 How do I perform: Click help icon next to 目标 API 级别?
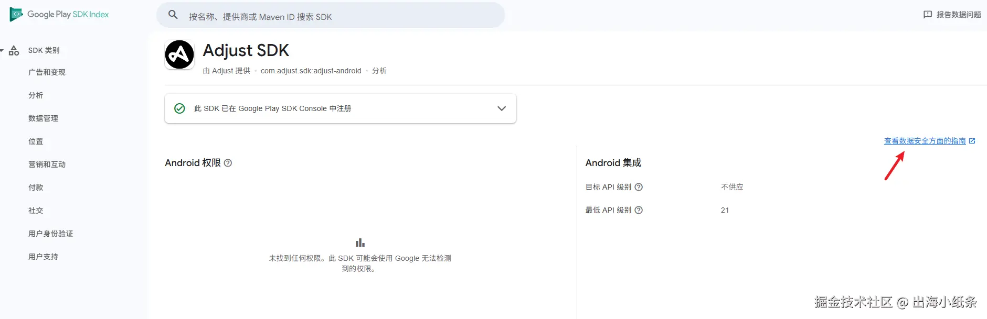pyautogui.click(x=639, y=187)
